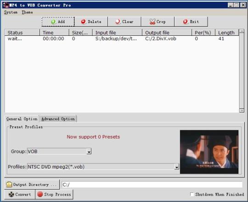Open the Group VOB dropdown
The width and height of the screenshot is (248, 202).
89,151
